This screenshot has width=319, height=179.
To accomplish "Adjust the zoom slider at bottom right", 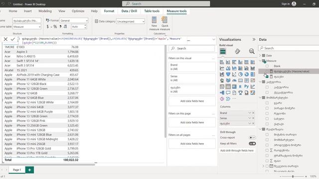I will pos(293,177).
